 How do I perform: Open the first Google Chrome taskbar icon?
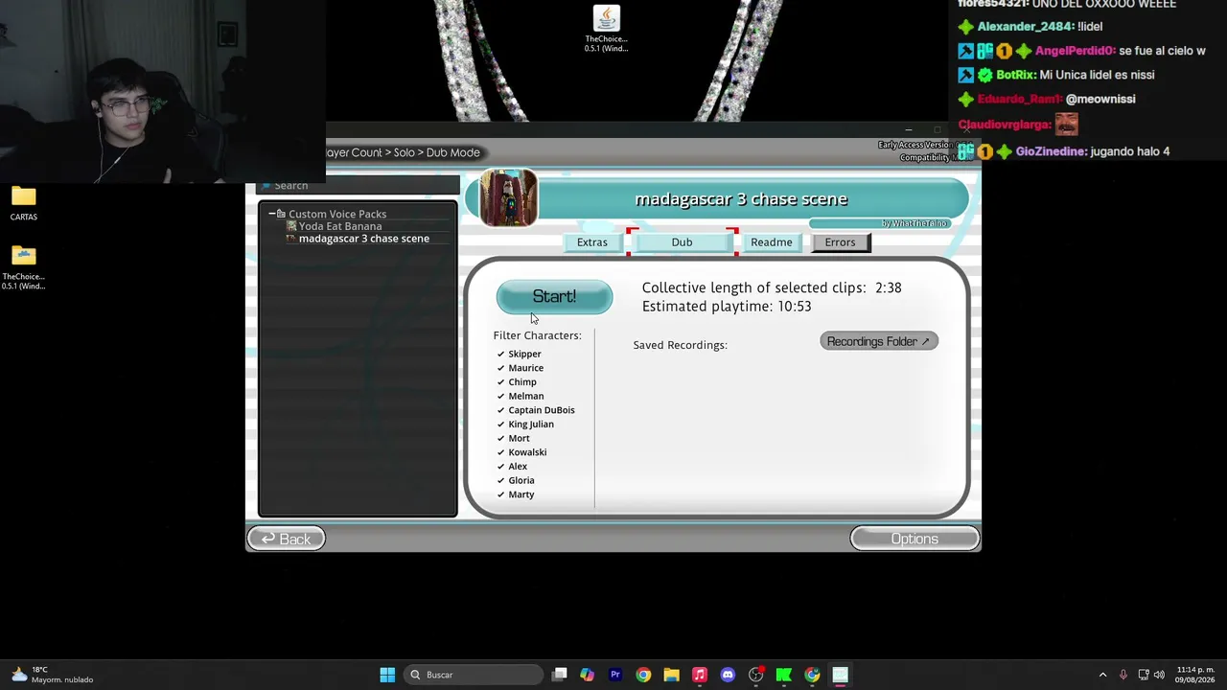pyautogui.click(x=643, y=675)
